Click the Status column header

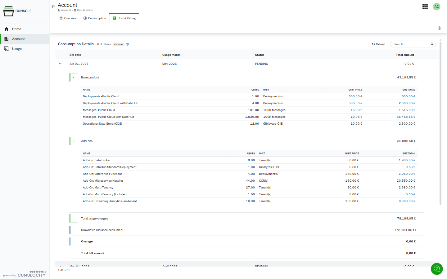260,55
